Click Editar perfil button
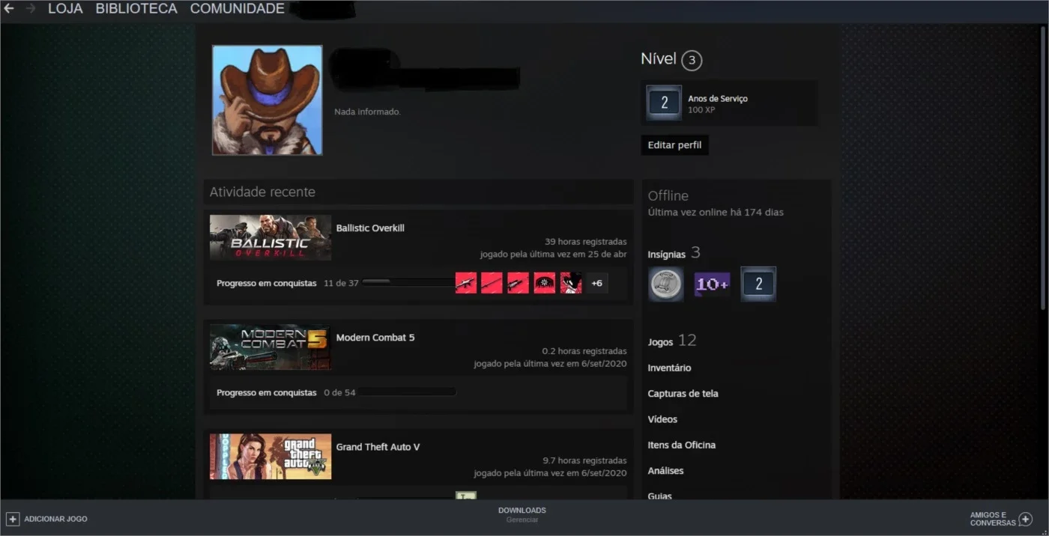The width and height of the screenshot is (1049, 536). point(674,145)
